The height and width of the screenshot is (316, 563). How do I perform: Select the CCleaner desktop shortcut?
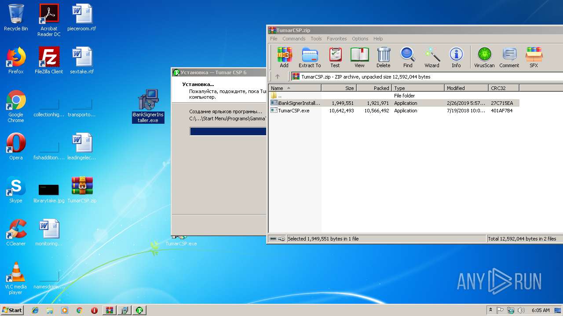[x=16, y=233]
